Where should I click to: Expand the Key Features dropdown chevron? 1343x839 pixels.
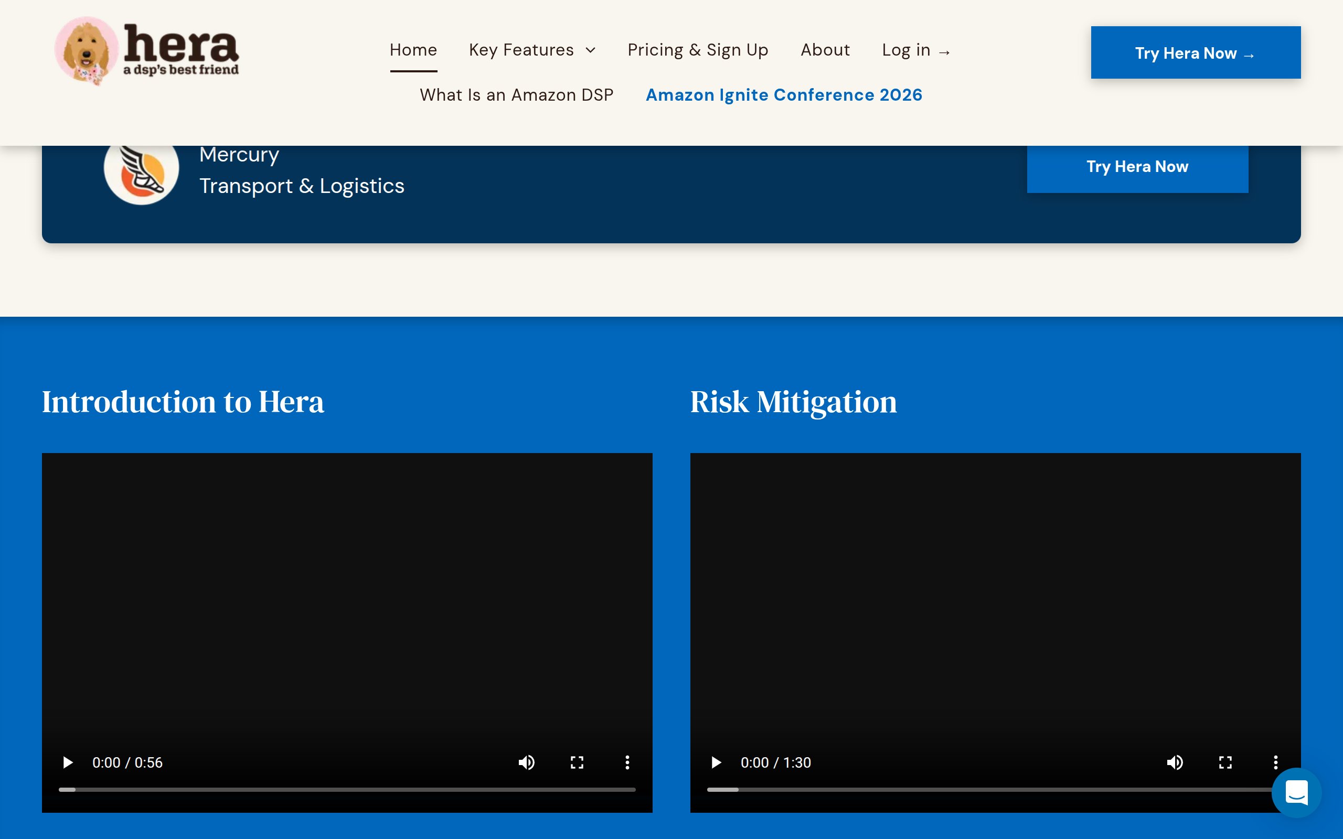point(591,50)
